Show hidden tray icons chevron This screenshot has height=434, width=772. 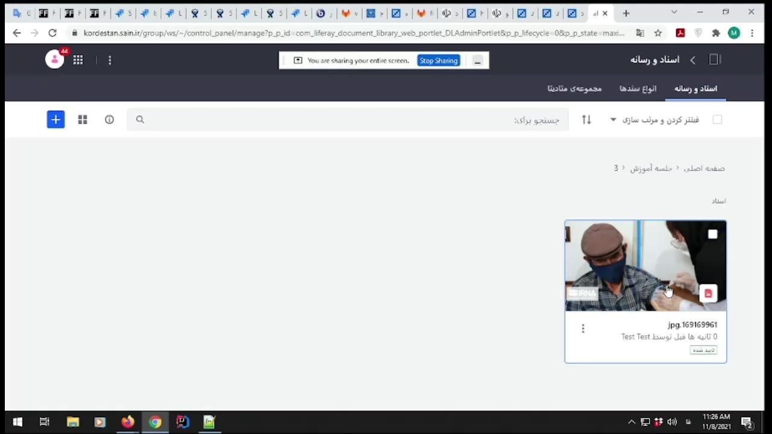pos(631,422)
